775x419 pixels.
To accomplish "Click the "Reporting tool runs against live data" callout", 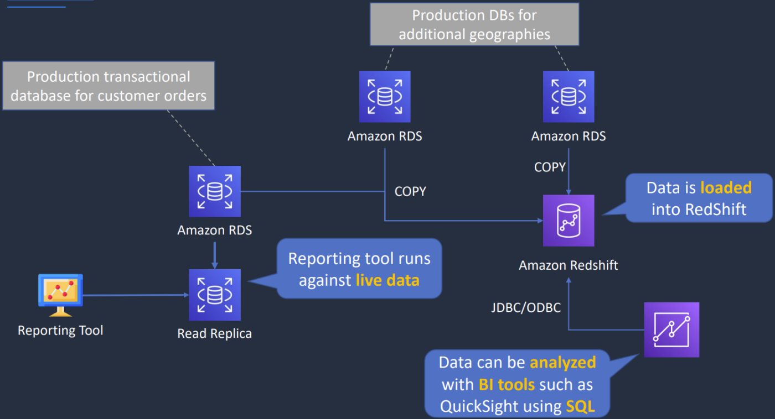I will point(359,269).
